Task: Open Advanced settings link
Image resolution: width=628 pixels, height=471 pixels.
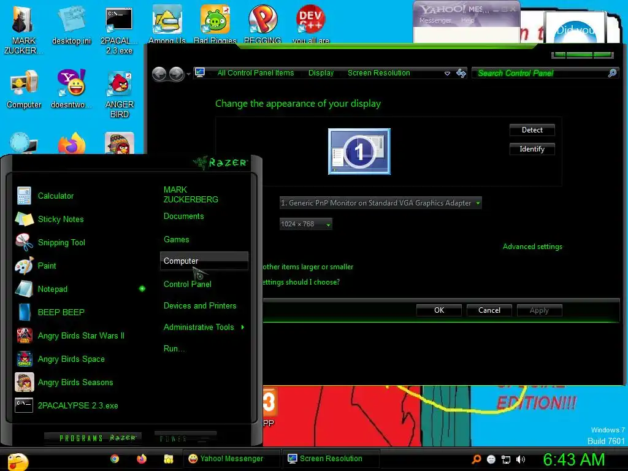Action: (532, 247)
